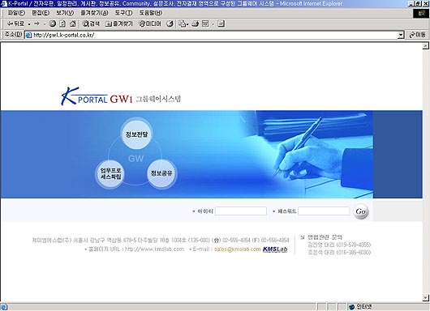
Task: Open the 파일(F) menu
Action: pyautogui.click(x=16, y=13)
